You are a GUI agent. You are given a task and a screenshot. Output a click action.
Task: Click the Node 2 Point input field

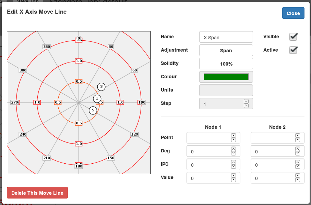[x=274, y=138]
